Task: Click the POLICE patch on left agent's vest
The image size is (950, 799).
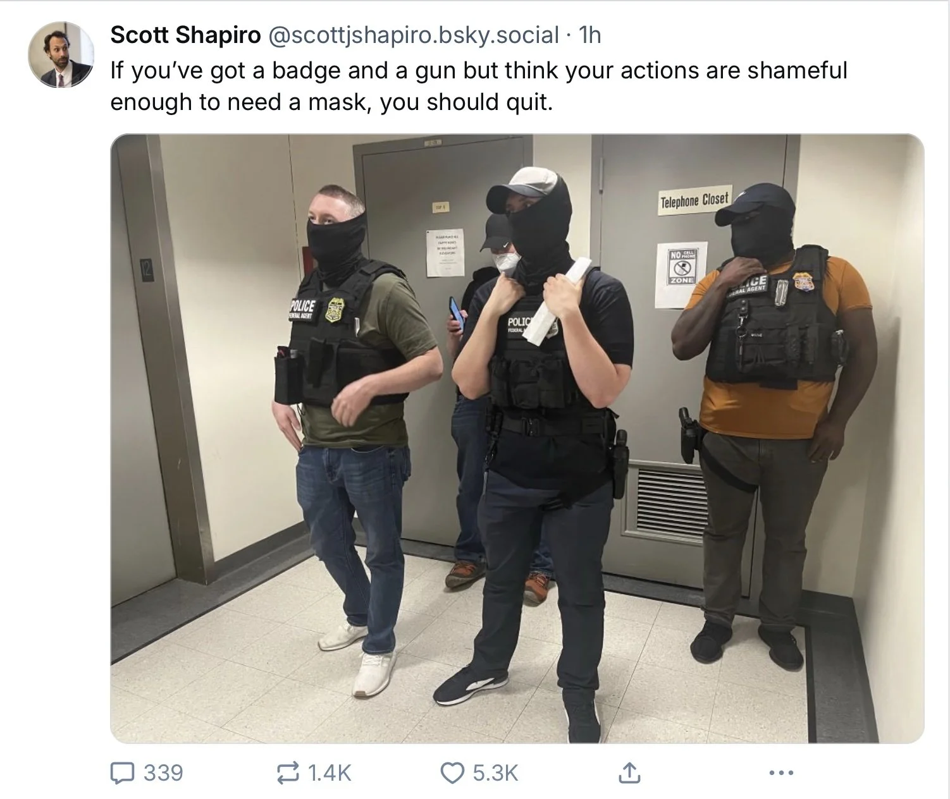Action: pos(303,308)
